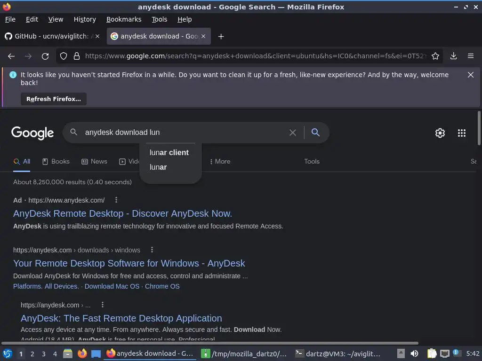Open the Edit menu

[x=32, y=19]
